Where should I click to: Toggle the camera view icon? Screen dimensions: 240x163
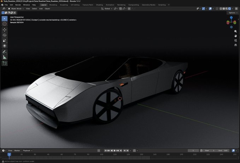pyautogui.click(x=235, y=41)
